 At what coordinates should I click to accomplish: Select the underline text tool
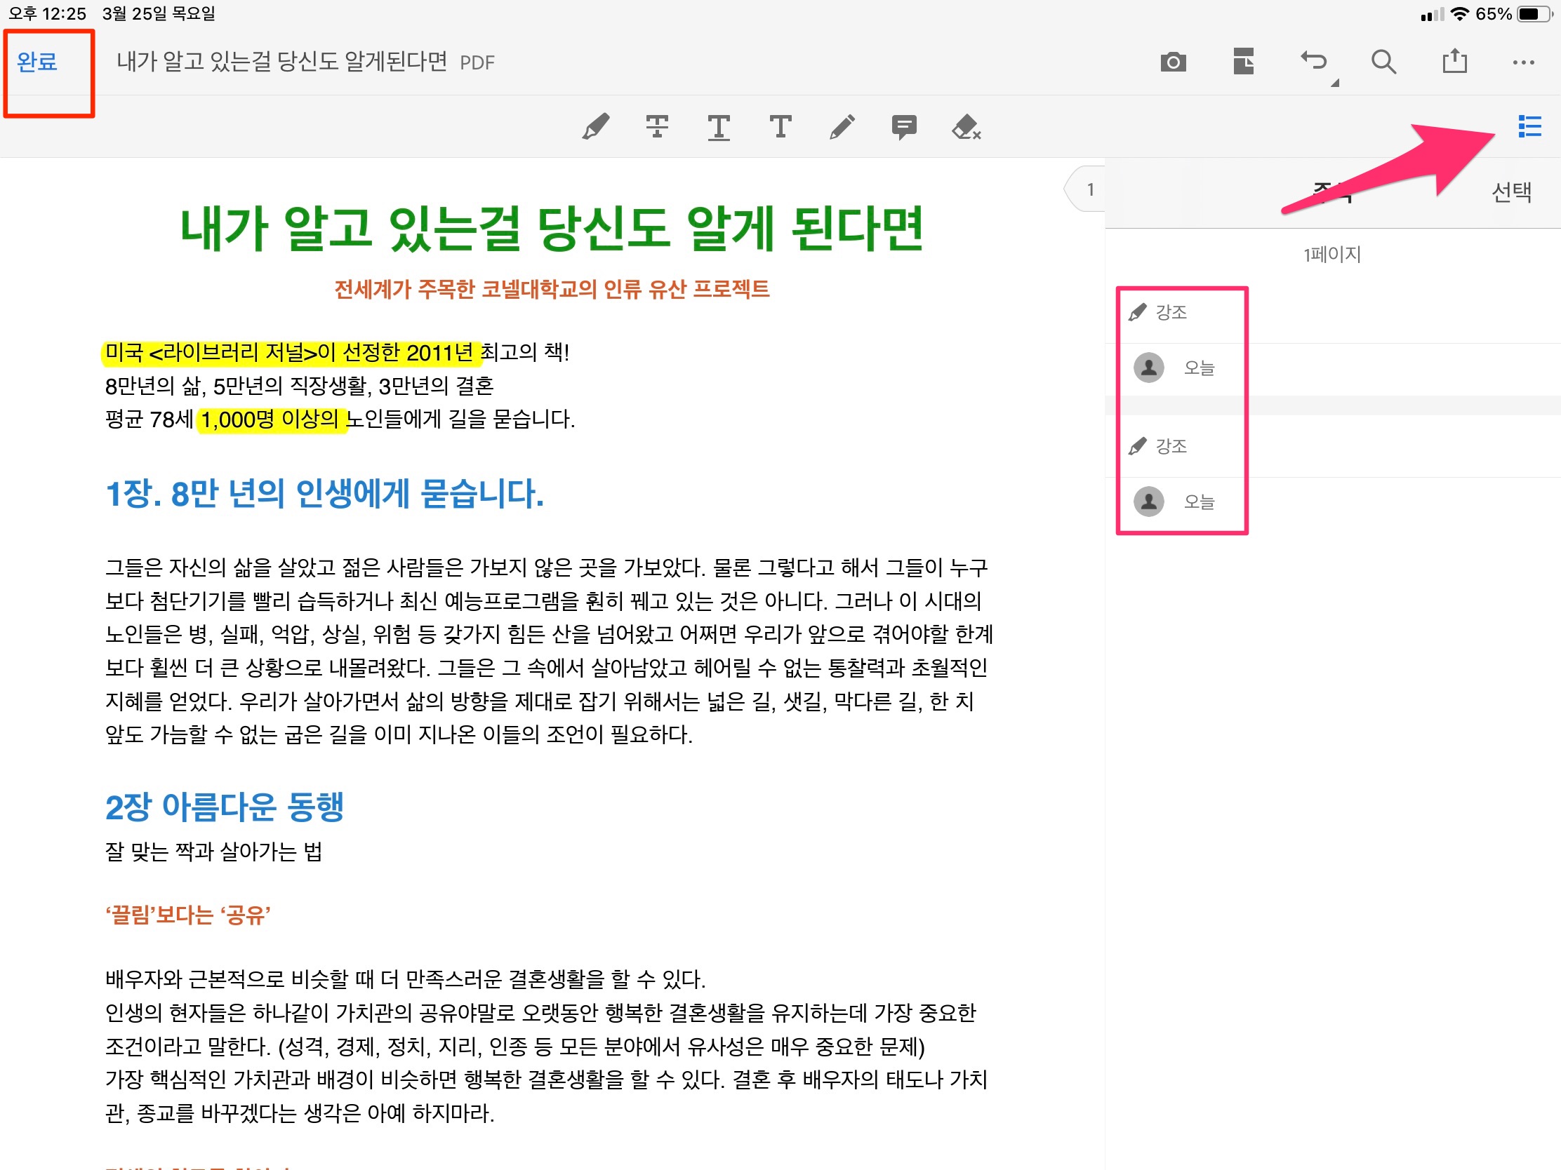pyautogui.click(x=719, y=127)
